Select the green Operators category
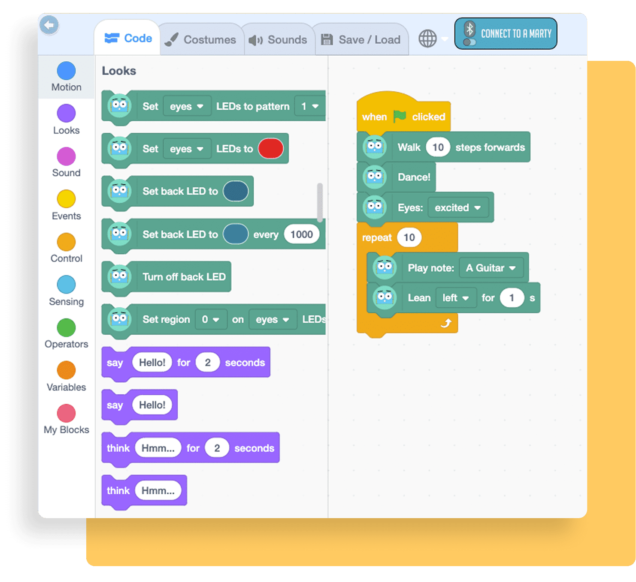Viewport: 636px width, 582px height. coord(66,328)
